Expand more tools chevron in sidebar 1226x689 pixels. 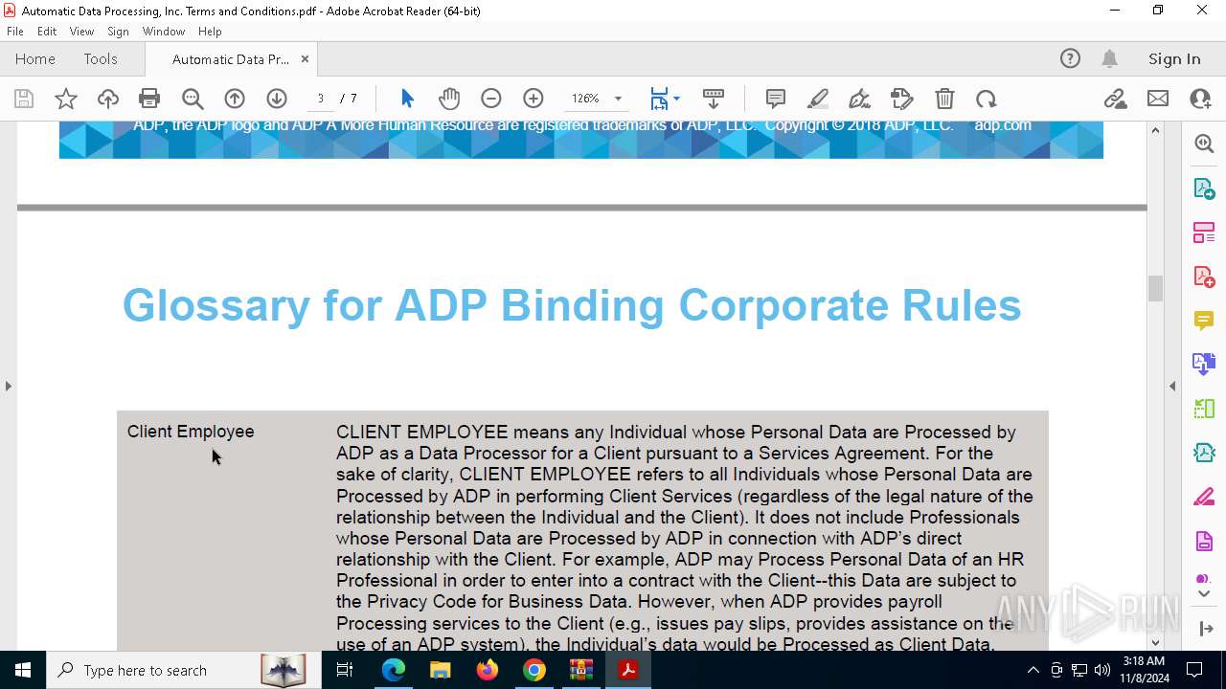[1204, 594]
